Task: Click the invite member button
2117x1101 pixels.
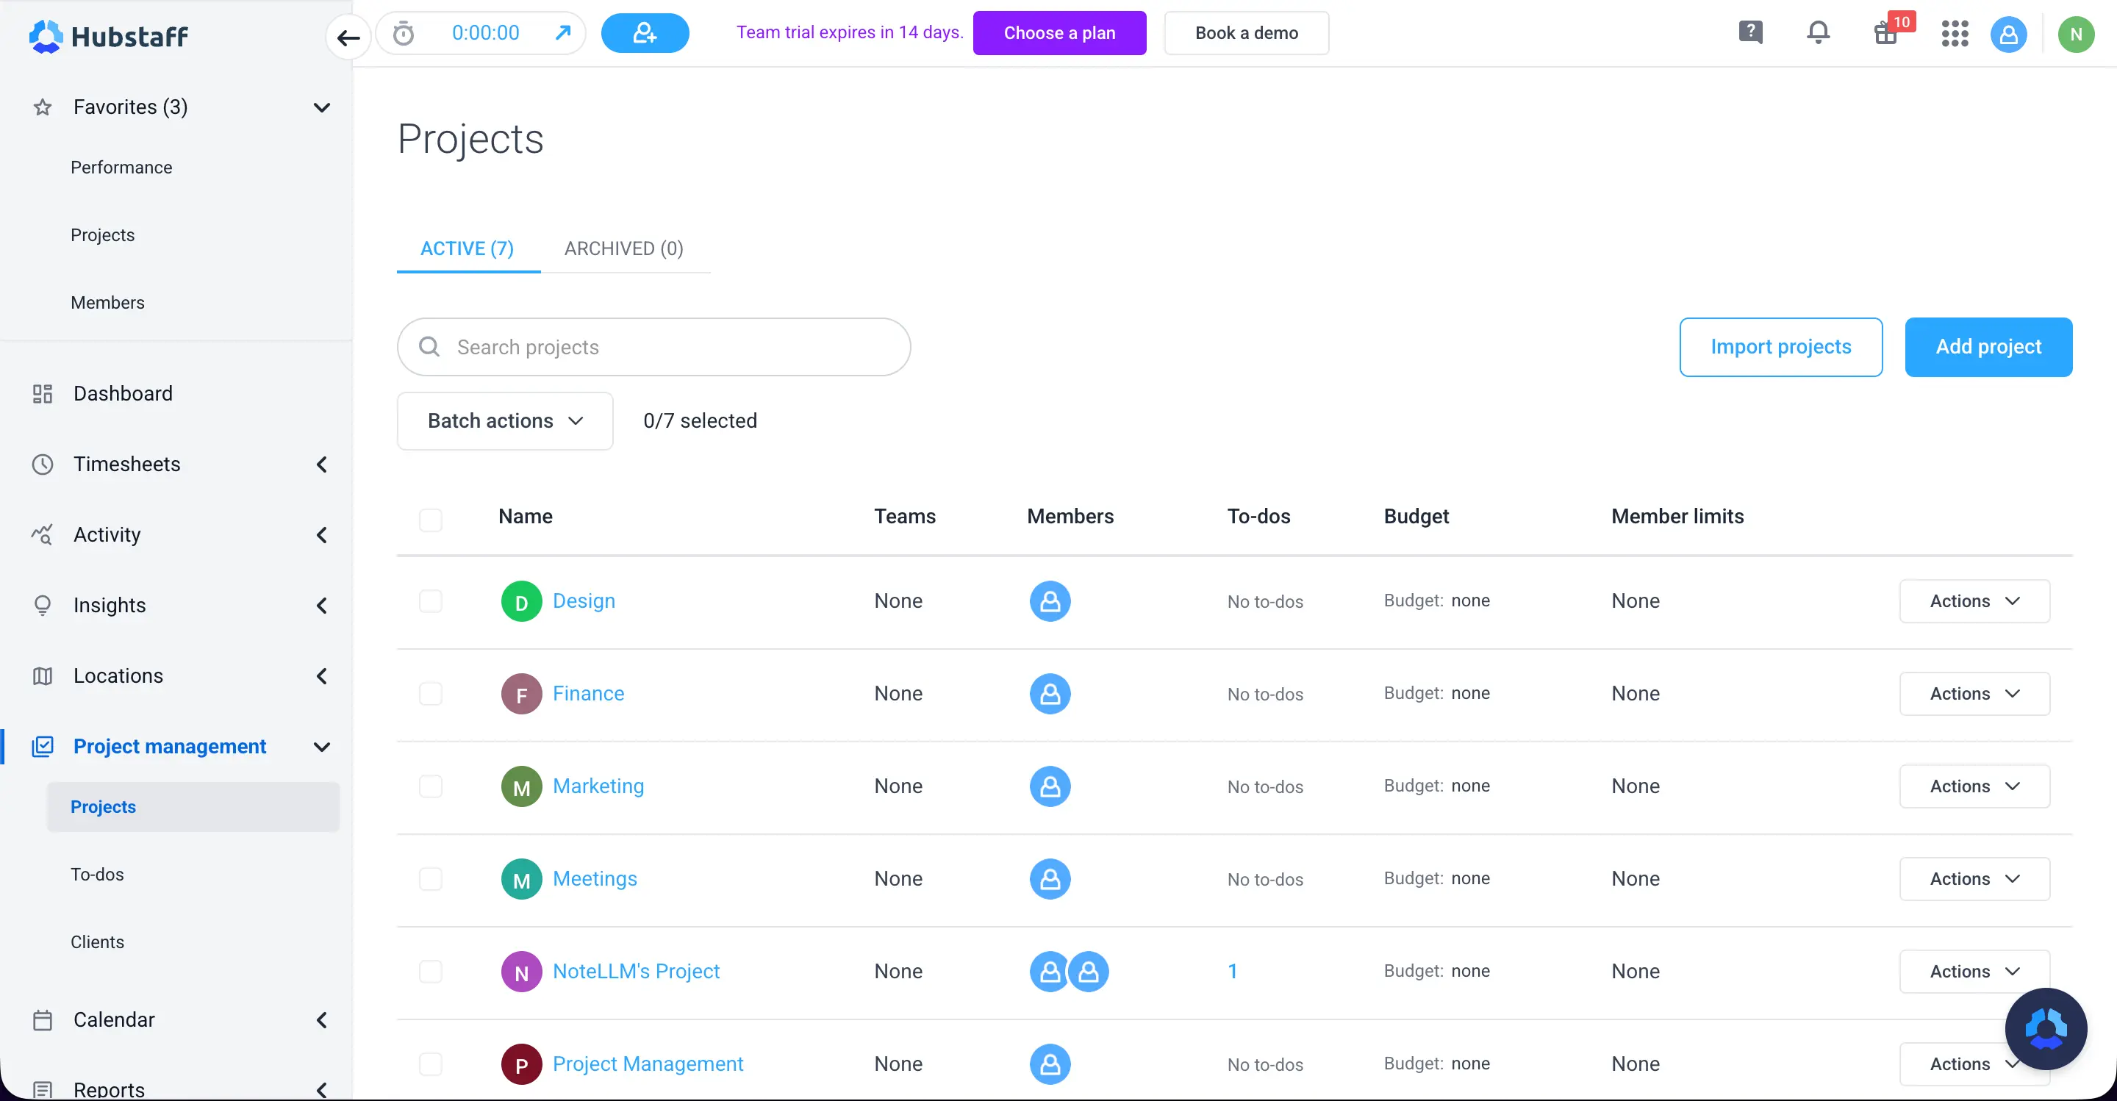Action: pos(645,33)
